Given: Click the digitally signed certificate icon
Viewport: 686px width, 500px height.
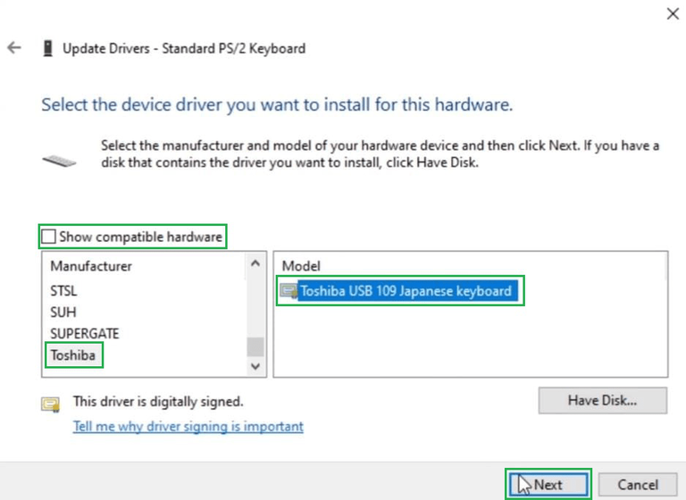Looking at the screenshot, I should tap(51, 404).
